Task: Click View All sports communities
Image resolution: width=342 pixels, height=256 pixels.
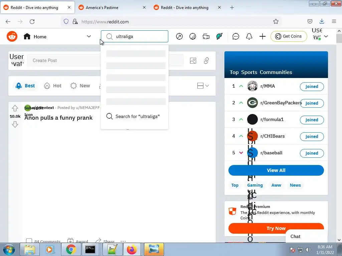Action: 276,170
